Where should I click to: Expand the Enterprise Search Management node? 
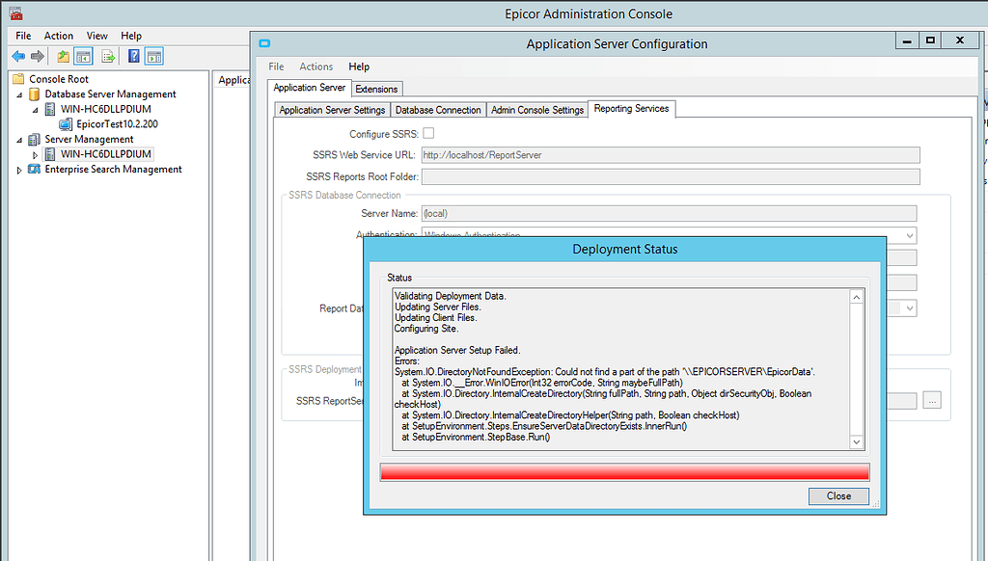point(19,170)
